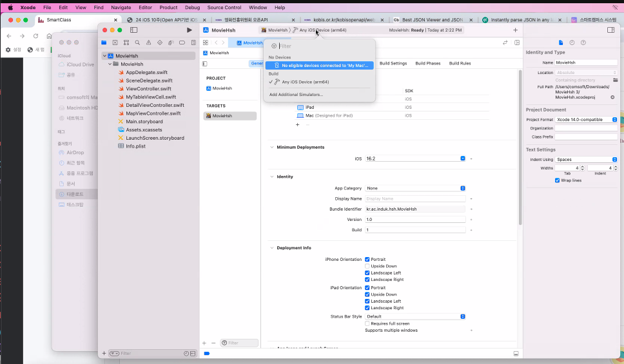624x364 pixels.
Task: Choose containing directory folder icon
Action: click(615, 80)
